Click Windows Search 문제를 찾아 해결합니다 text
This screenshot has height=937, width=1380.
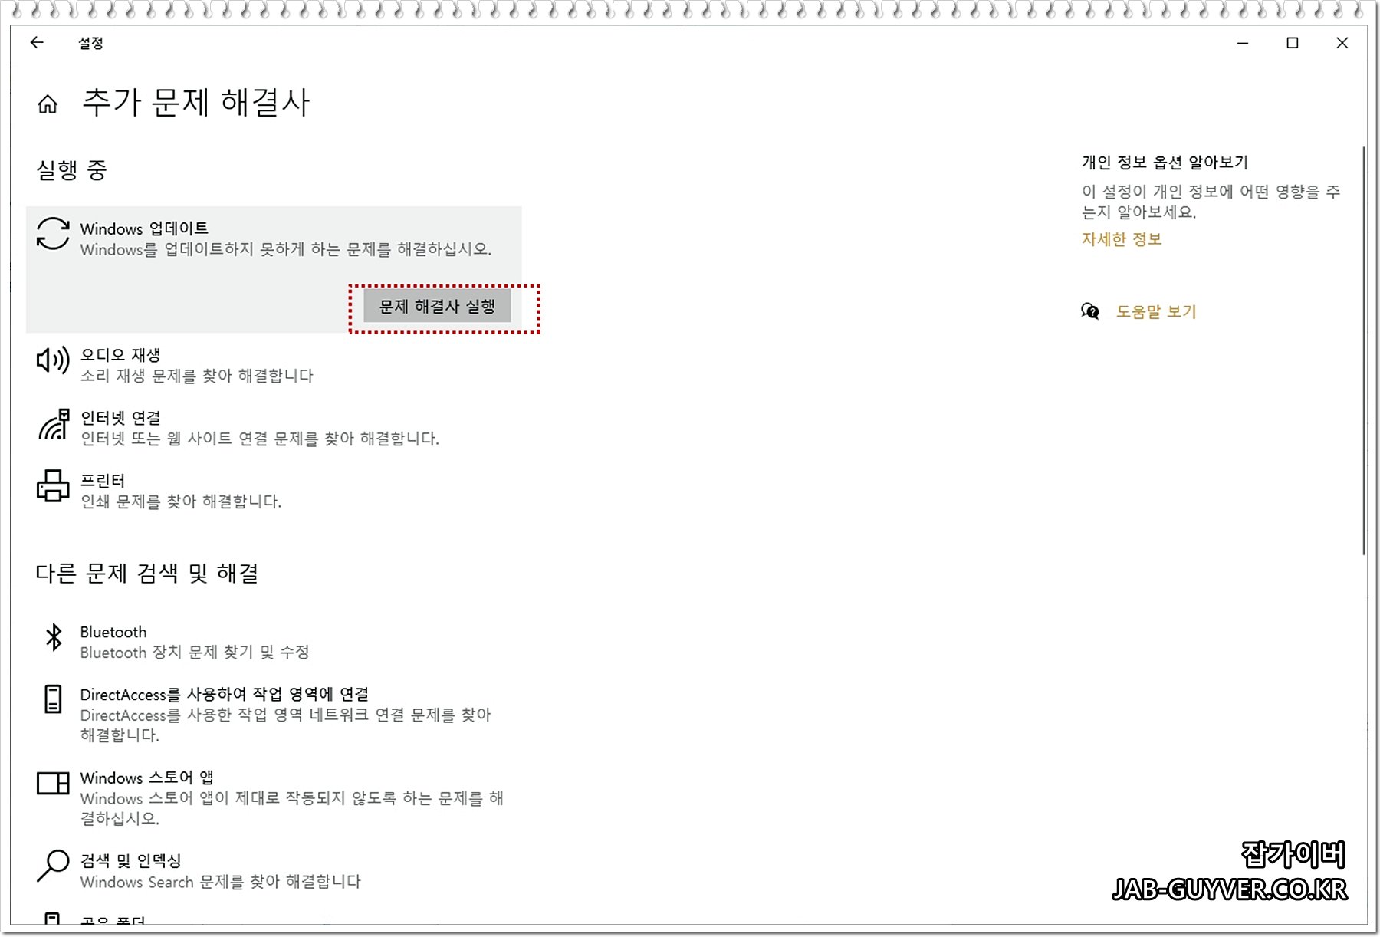tap(221, 883)
